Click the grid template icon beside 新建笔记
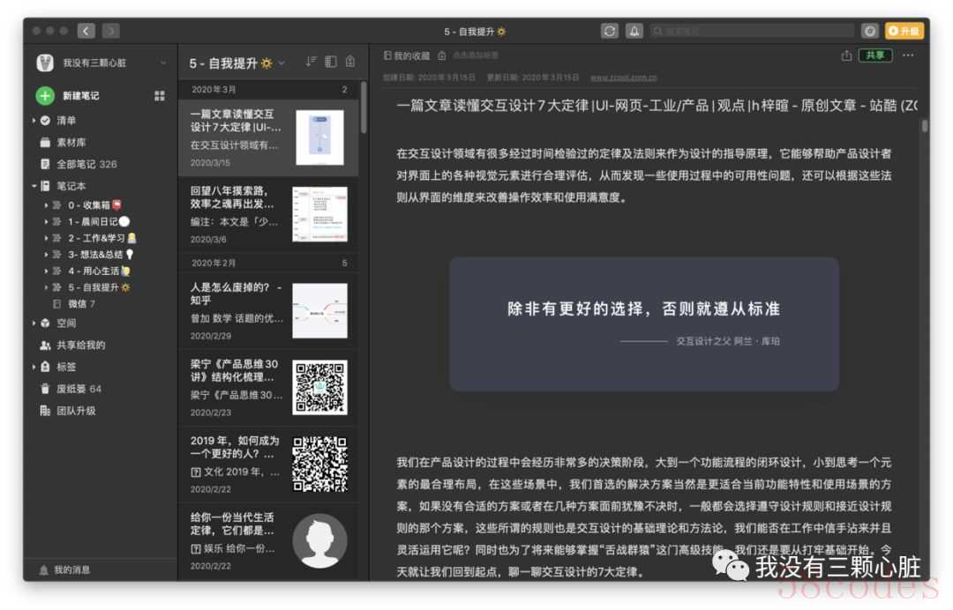Viewport: 953px width, 610px height. coord(160,95)
